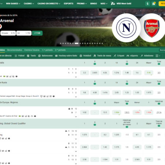
Task: Click the Arsenal team crest
Action: point(152,28)
